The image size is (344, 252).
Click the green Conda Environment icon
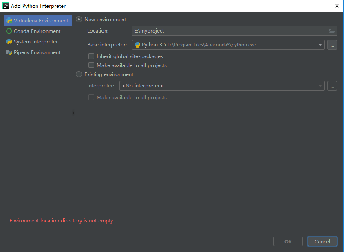[9, 31]
